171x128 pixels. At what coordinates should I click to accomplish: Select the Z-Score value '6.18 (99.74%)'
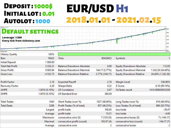coord(163,86)
